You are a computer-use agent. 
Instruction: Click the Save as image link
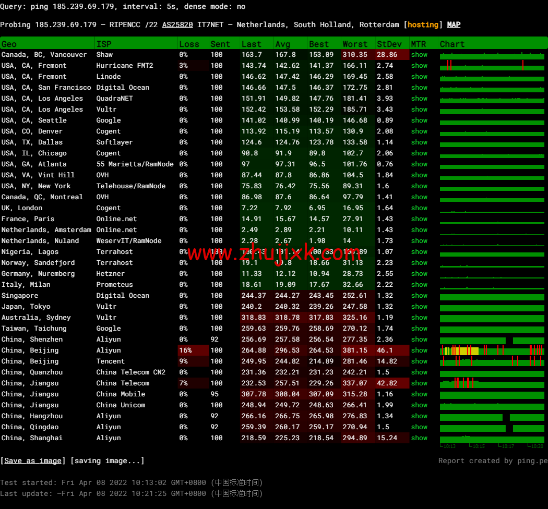tap(33, 460)
